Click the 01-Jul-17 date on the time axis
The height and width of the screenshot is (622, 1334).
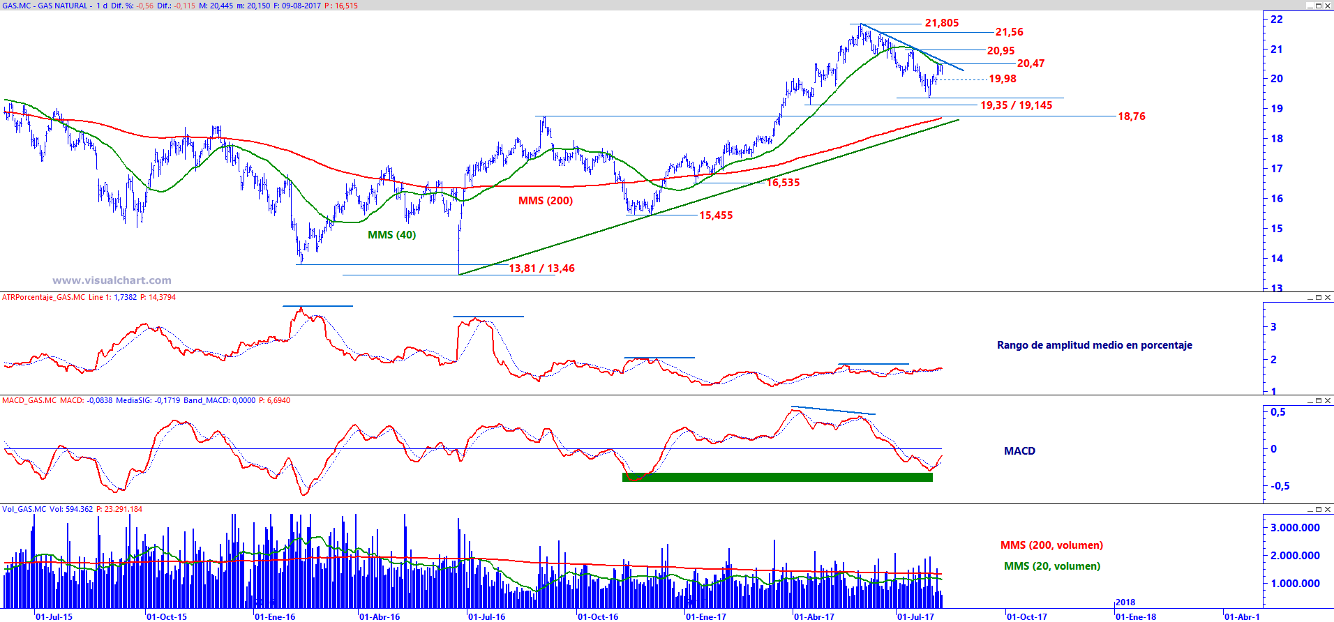[x=915, y=616]
